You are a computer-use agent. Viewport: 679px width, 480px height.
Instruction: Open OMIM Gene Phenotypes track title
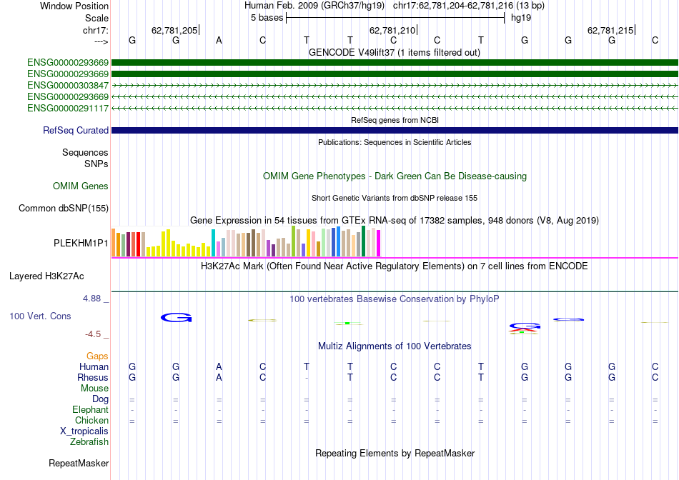click(x=395, y=176)
